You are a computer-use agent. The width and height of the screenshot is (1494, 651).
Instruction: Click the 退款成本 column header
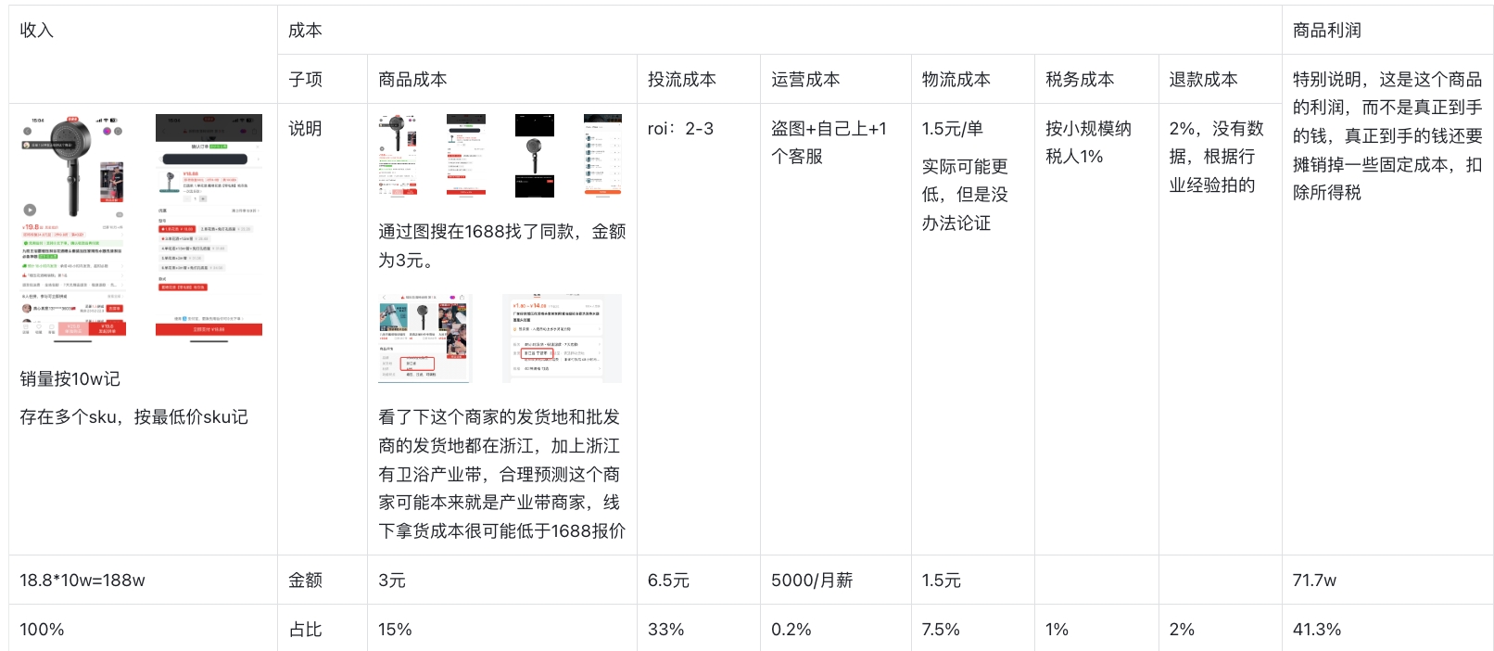click(x=1203, y=79)
